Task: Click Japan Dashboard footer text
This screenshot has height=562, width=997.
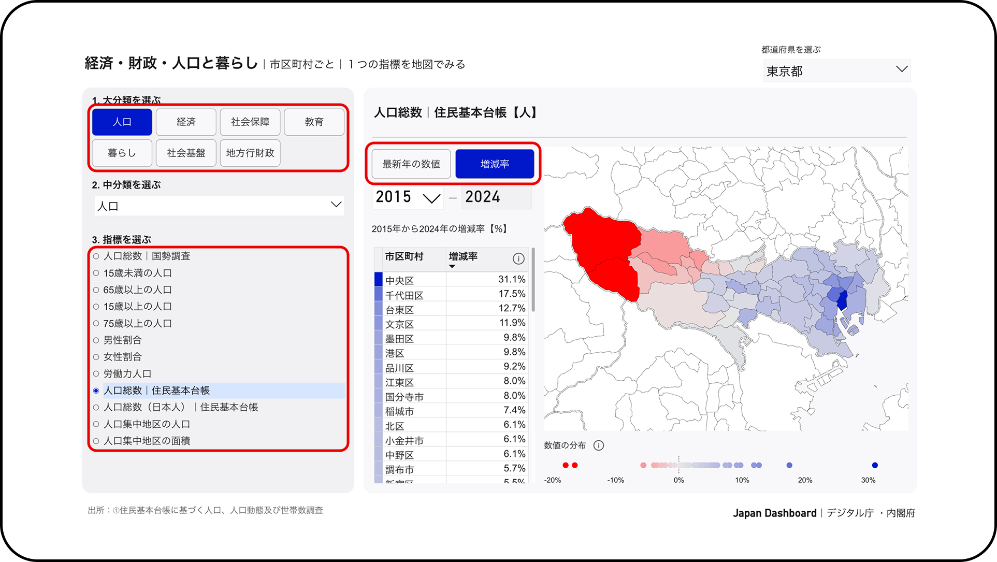Action: 774,513
